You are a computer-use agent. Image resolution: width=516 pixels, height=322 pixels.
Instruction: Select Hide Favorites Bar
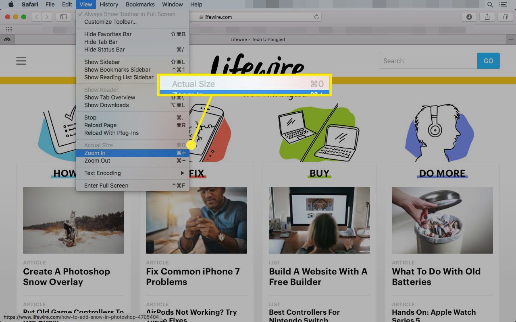click(x=133, y=34)
